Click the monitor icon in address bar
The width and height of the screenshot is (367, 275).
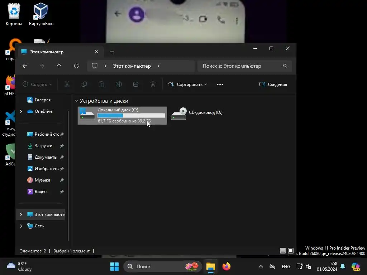coord(95,66)
